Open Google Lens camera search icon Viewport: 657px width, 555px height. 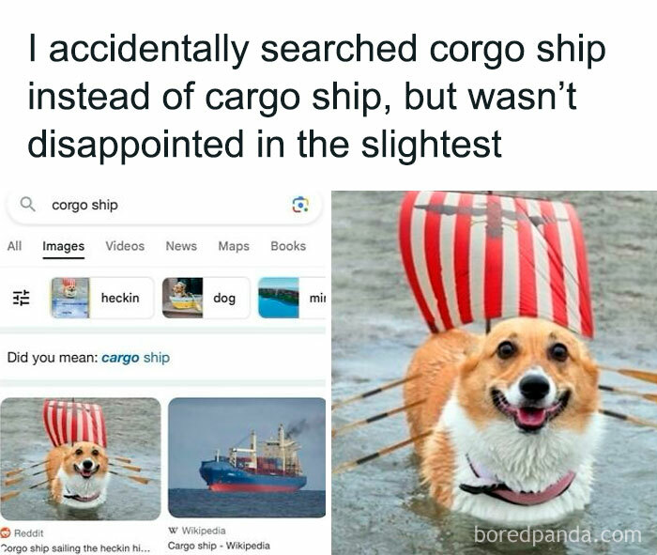[300, 205]
